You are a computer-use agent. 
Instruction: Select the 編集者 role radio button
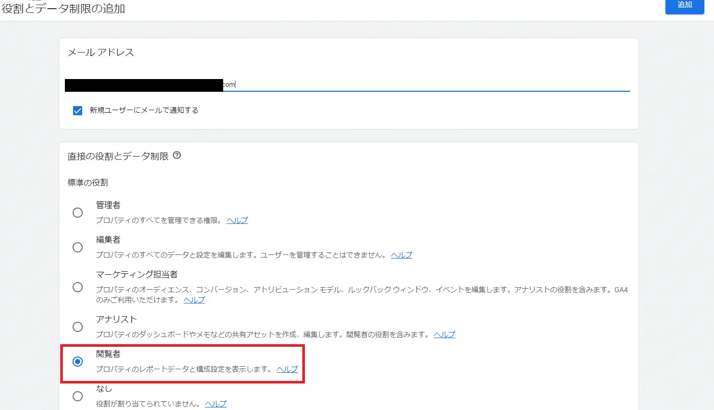tap(77, 247)
